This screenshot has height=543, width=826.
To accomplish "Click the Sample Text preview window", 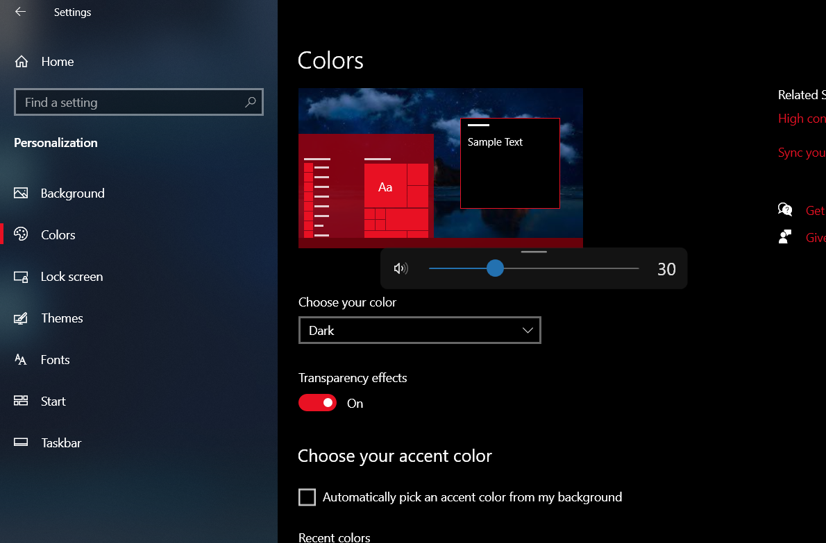I will pyautogui.click(x=510, y=163).
